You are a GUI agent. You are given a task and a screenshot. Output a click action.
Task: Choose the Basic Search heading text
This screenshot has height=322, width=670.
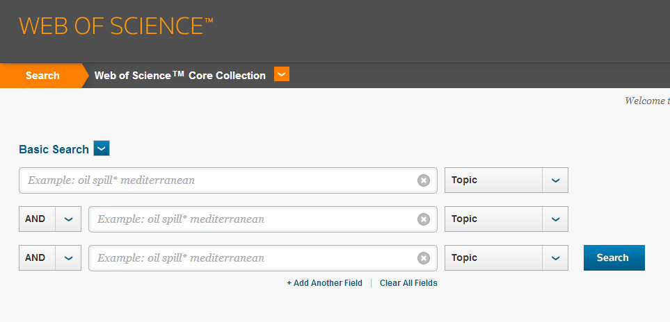54,149
